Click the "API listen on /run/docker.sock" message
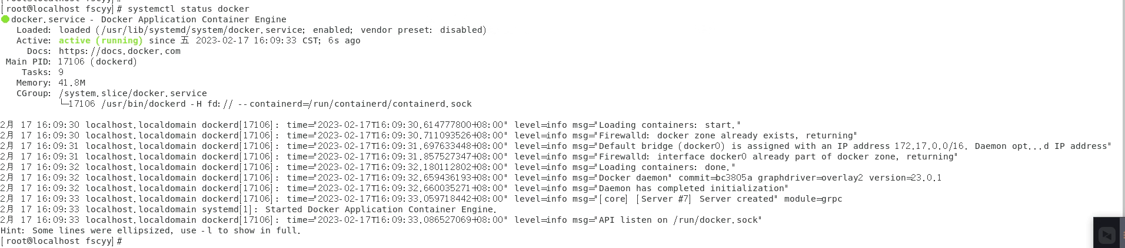The height and width of the screenshot is (248, 1125). point(680,220)
